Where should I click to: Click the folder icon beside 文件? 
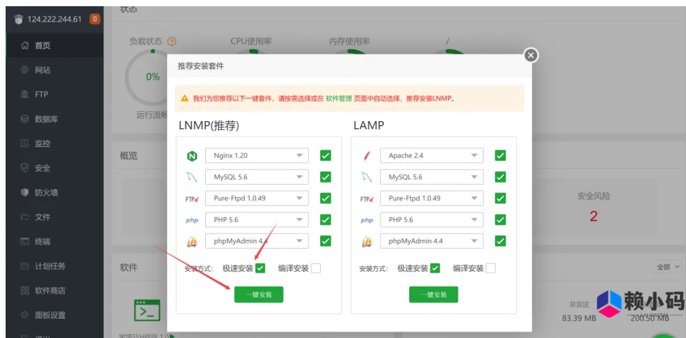[x=25, y=217]
